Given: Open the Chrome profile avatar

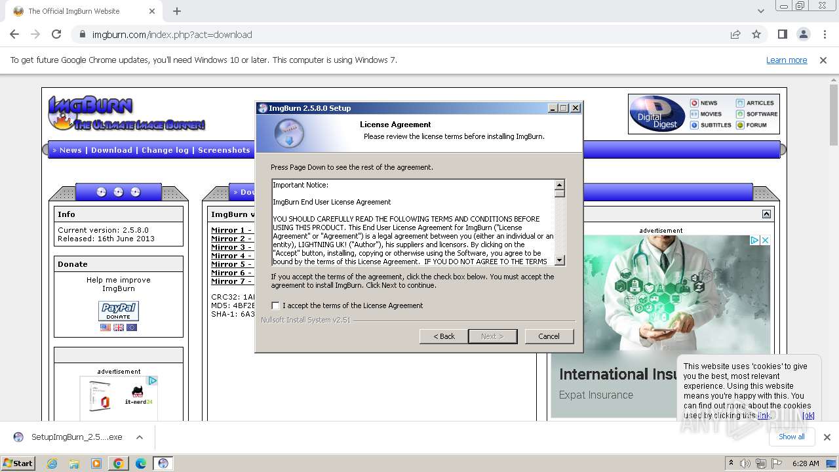Looking at the screenshot, I should point(803,35).
